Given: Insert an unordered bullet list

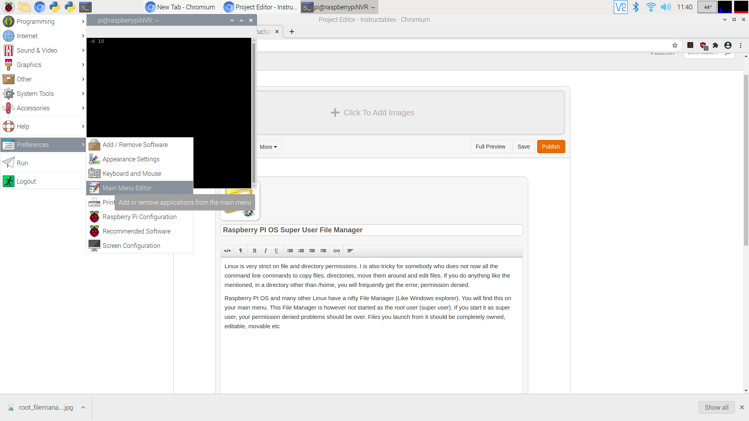Looking at the screenshot, I should (x=290, y=251).
